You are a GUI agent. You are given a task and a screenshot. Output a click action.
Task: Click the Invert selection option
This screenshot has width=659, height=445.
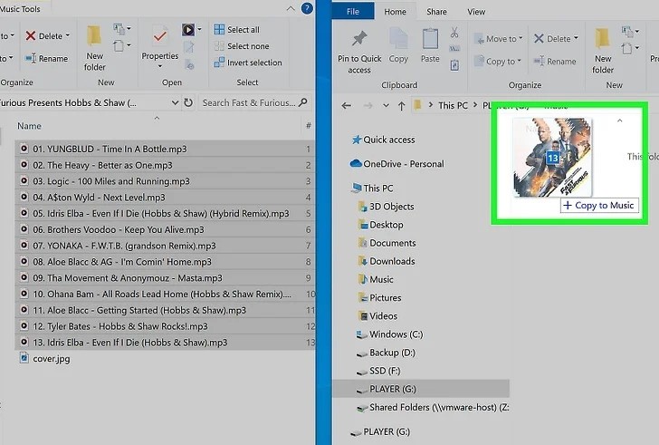point(248,63)
